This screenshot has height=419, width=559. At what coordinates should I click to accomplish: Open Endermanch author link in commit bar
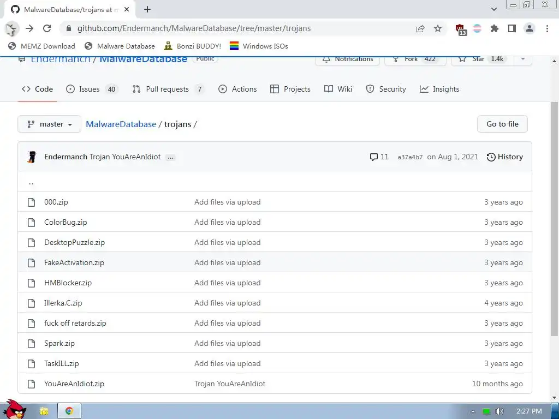click(x=66, y=157)
